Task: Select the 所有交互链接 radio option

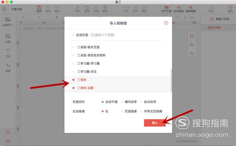Action: [141, 111]
